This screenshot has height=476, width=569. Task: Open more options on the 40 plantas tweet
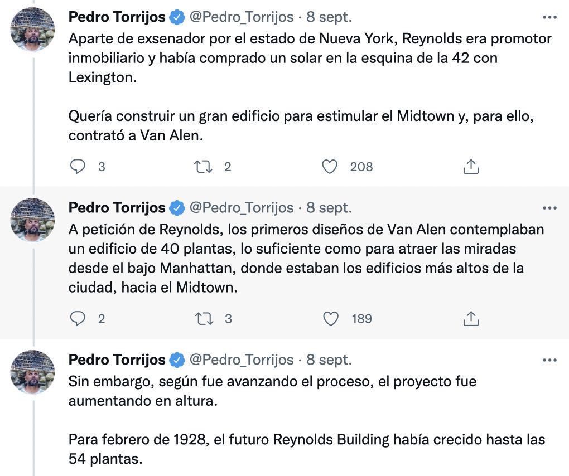click(x=549, y=208)
